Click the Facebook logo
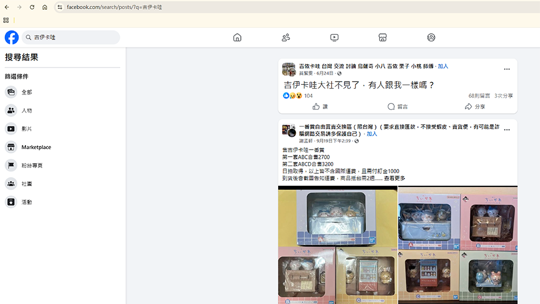 11,37
